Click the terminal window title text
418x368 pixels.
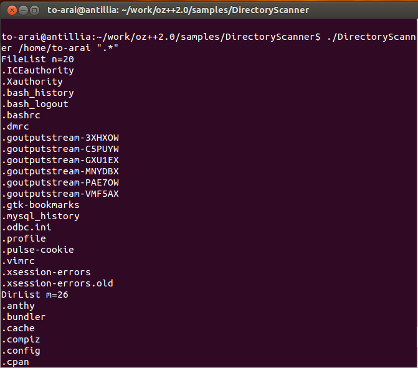point(178,10)
